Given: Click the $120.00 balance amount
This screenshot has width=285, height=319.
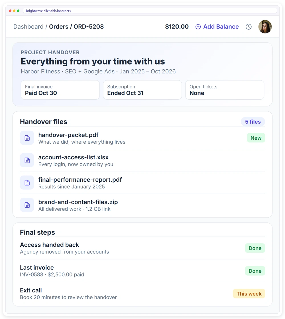Looking at the screenshot, I should (x=177, y=27).
